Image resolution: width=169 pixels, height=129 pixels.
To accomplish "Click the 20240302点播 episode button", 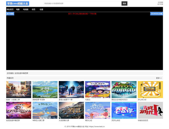I will [x=156, y=14].
